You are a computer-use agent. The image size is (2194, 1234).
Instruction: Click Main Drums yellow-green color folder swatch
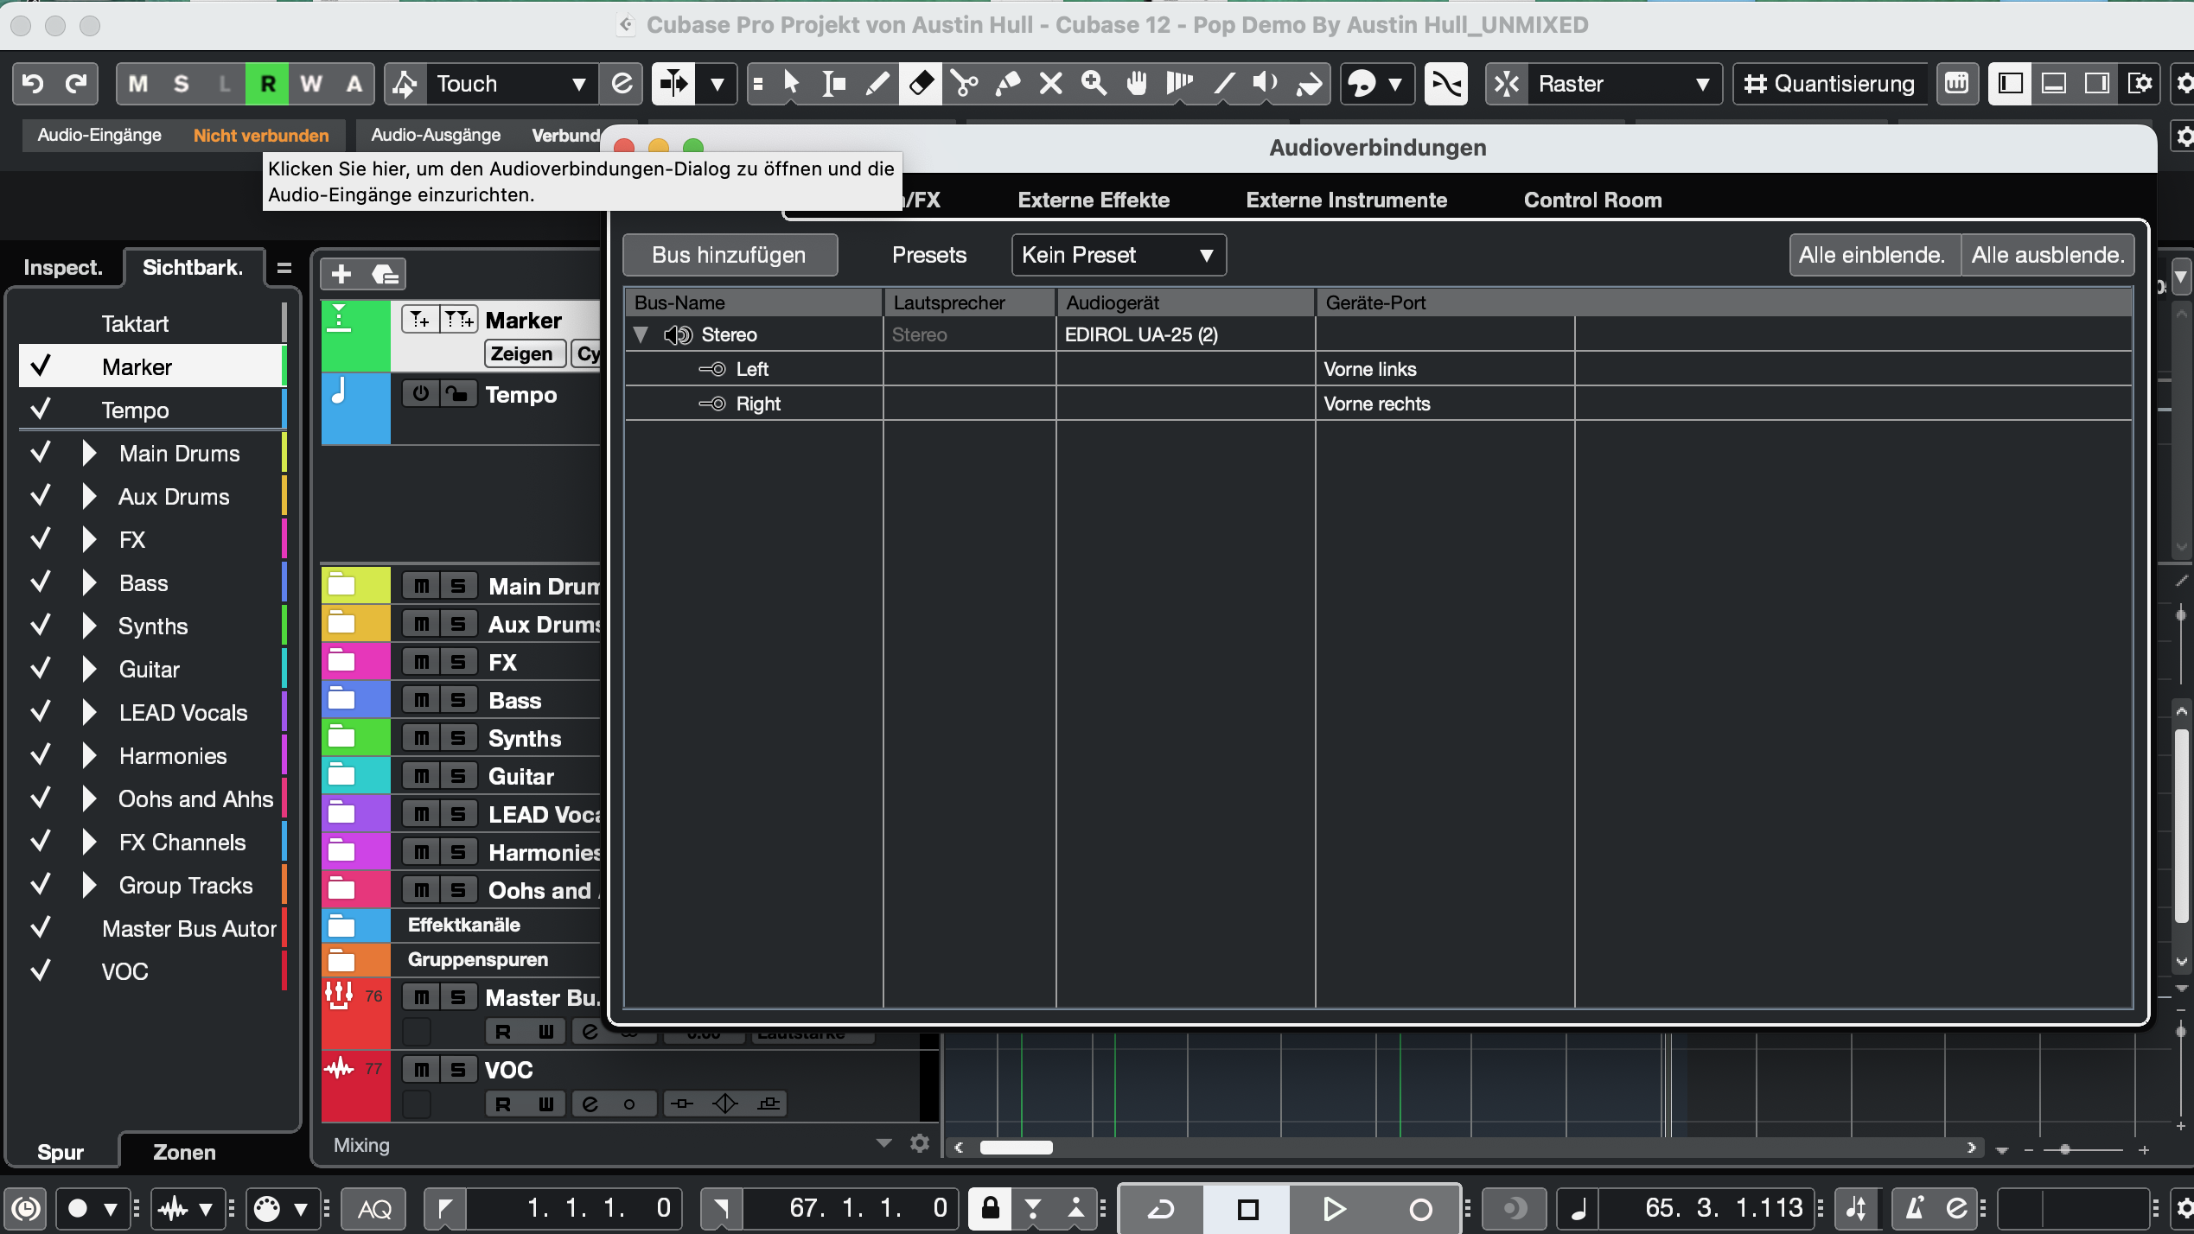point(355,586)
